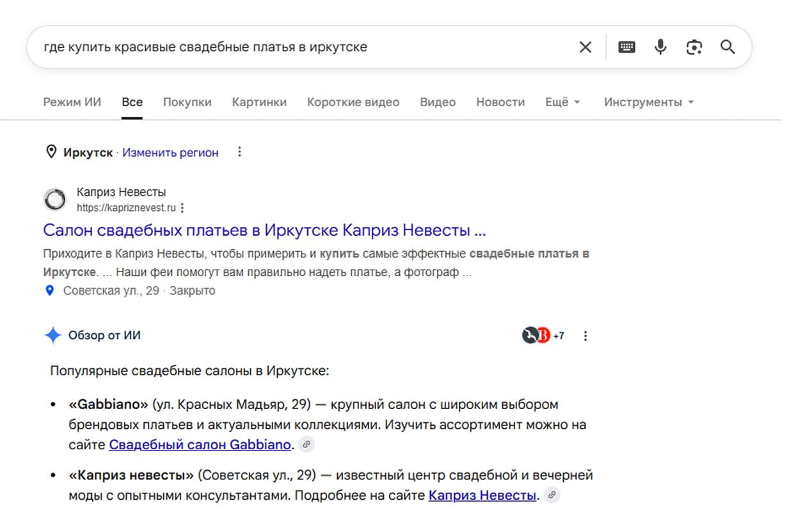The image size is (796, 524).
Task: Open the source icons showing +7
Action: (543, 335)
